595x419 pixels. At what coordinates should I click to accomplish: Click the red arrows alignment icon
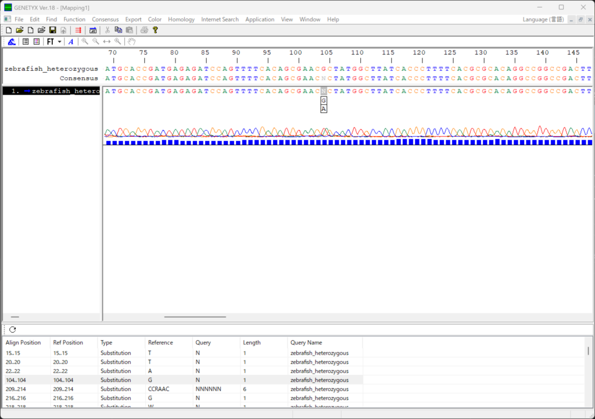78,30
